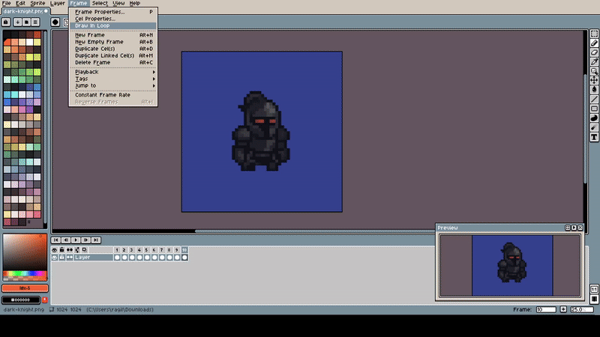Select the Paint Bucket tool
Viewport: 600px width, 337px height.
click(594, 89)
